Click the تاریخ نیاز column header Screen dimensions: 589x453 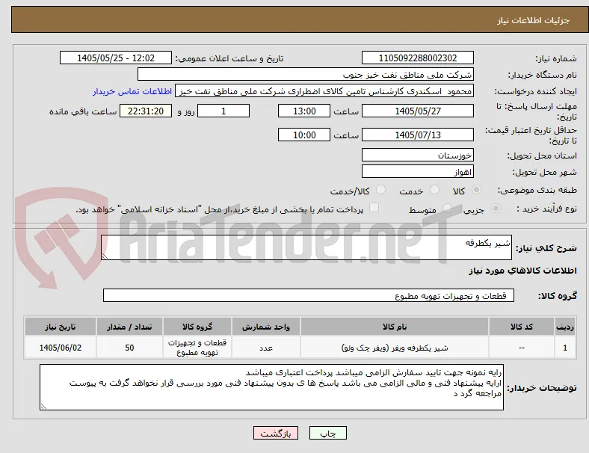[61, 327]
